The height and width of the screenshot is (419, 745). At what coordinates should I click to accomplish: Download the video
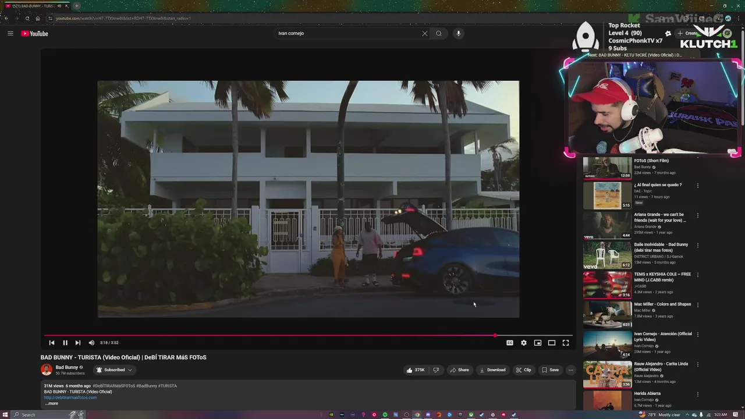click(x=492, y=370)
